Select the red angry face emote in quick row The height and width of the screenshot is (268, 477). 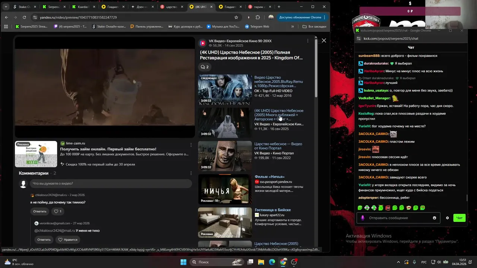(x=388, y=208)
